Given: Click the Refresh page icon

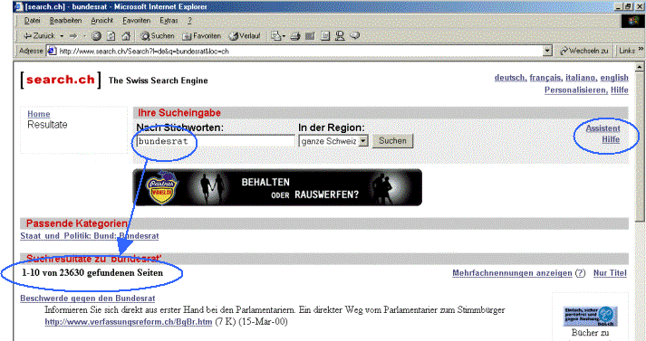Looking at the screenshot, I should click(111, 36).
